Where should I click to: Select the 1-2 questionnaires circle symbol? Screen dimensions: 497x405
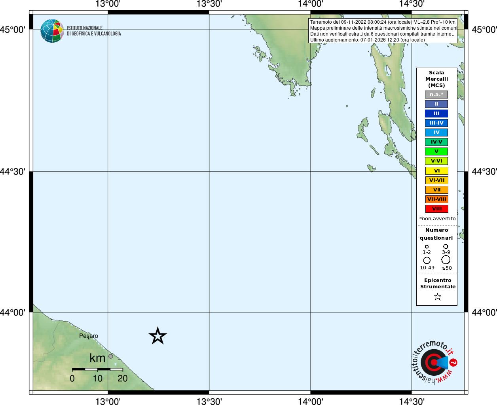pos(427,246)
